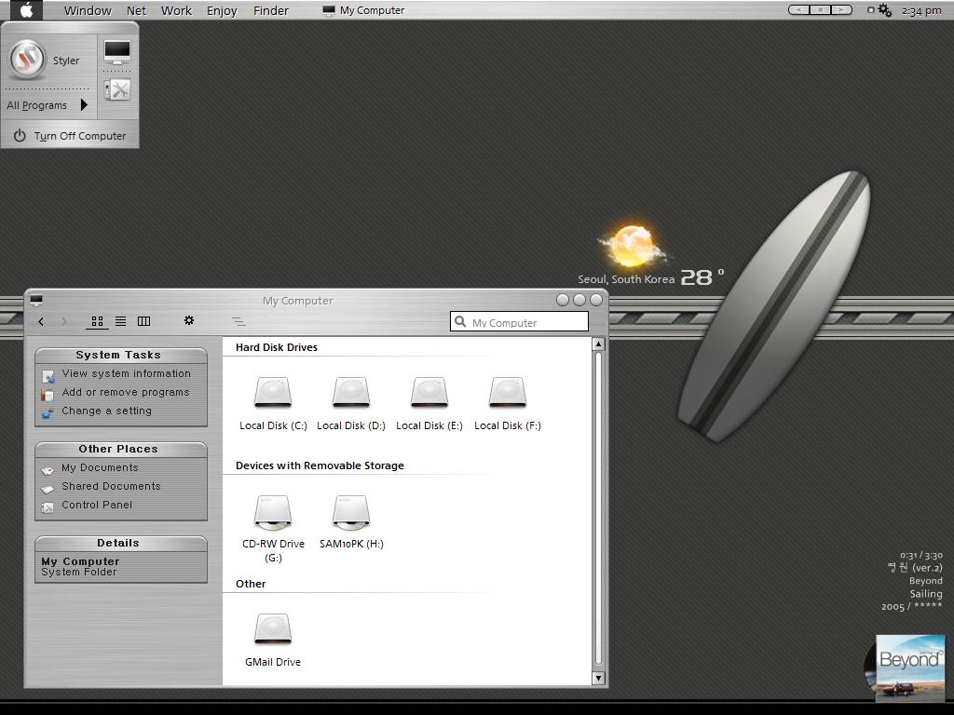Click the system tray gears icon

click(x=885, y=10)
